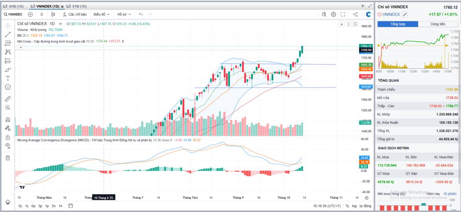Open Các chỉ báo indicators list

coord(75,14)
